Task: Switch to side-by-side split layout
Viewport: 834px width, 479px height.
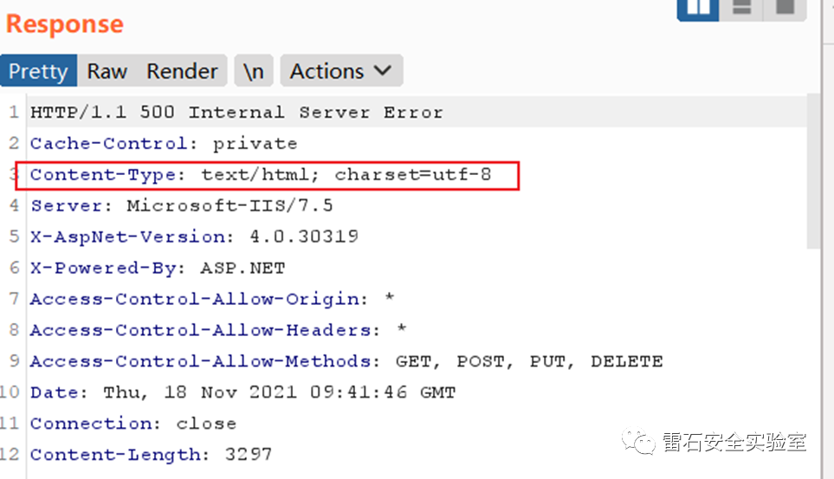Action: pyautogui.click(x=700, y=7)
